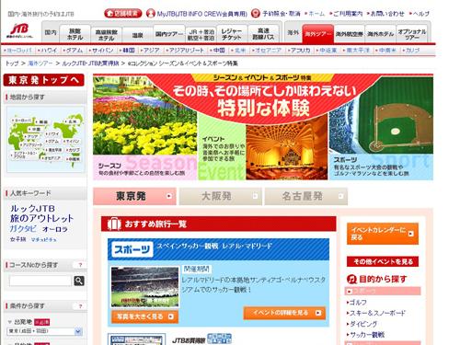Collapse the 出発地 triangle expander
The height and width of the screenshot is (345, 460).
click(10, 322)
